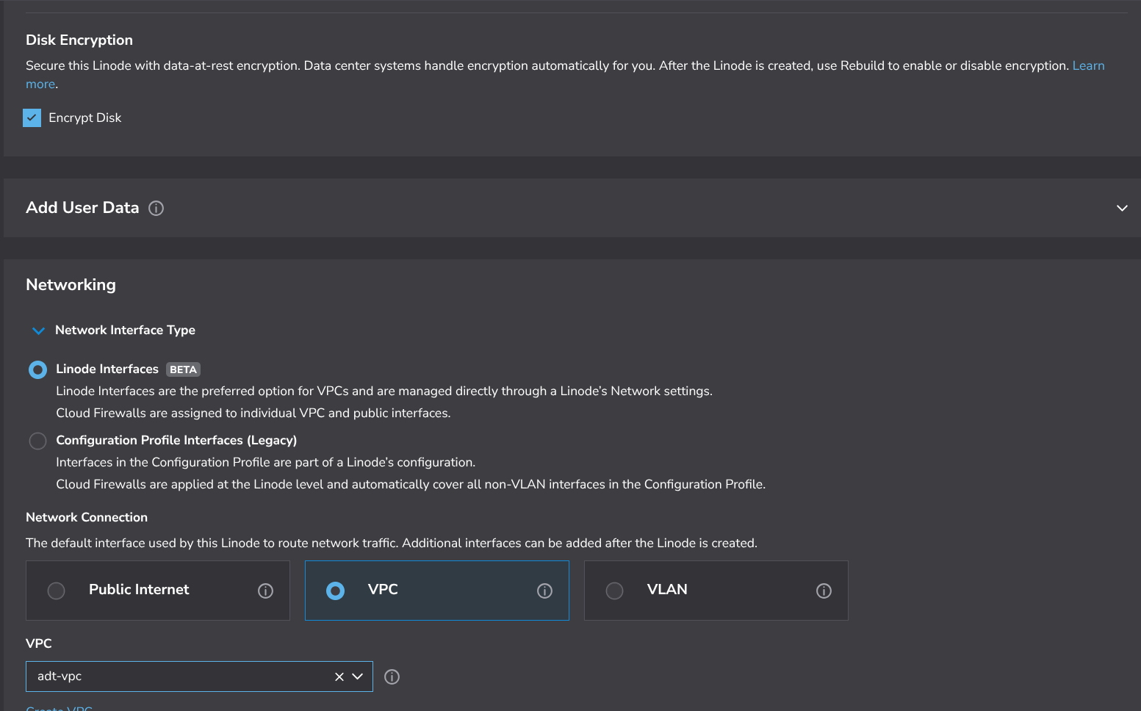Select the VLAN network connection radio
Viewport: 1141px width, 711px height.
click(614, 591)
